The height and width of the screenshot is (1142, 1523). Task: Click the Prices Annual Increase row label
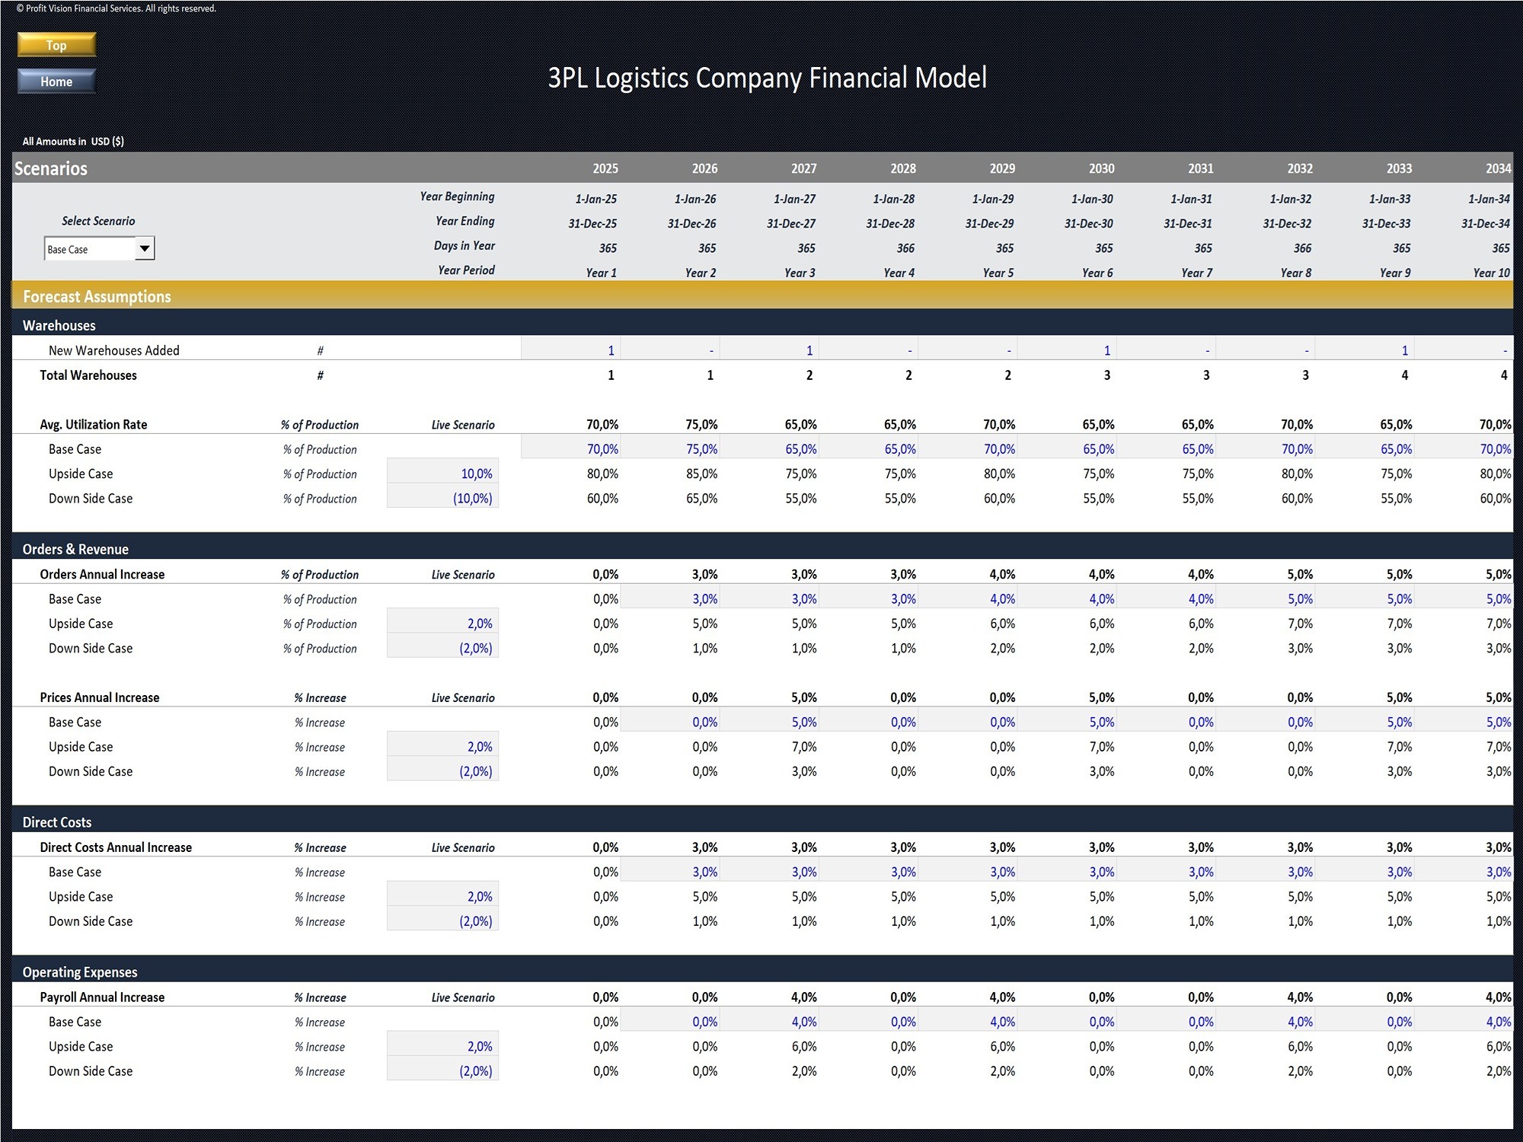100,697
